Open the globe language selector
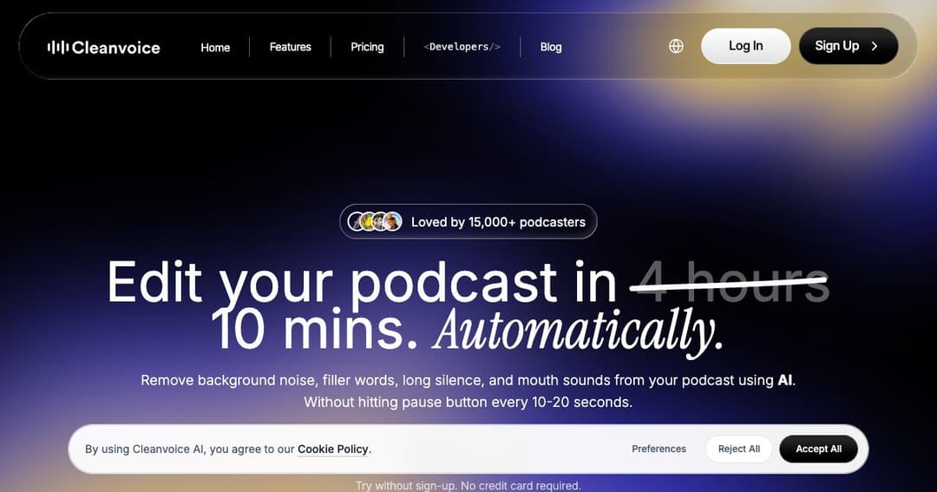 (x=676, y=46)
